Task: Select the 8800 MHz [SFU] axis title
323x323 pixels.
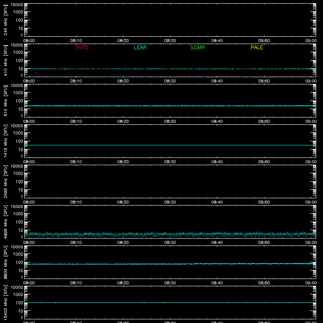Action: [x=5, y=262]
